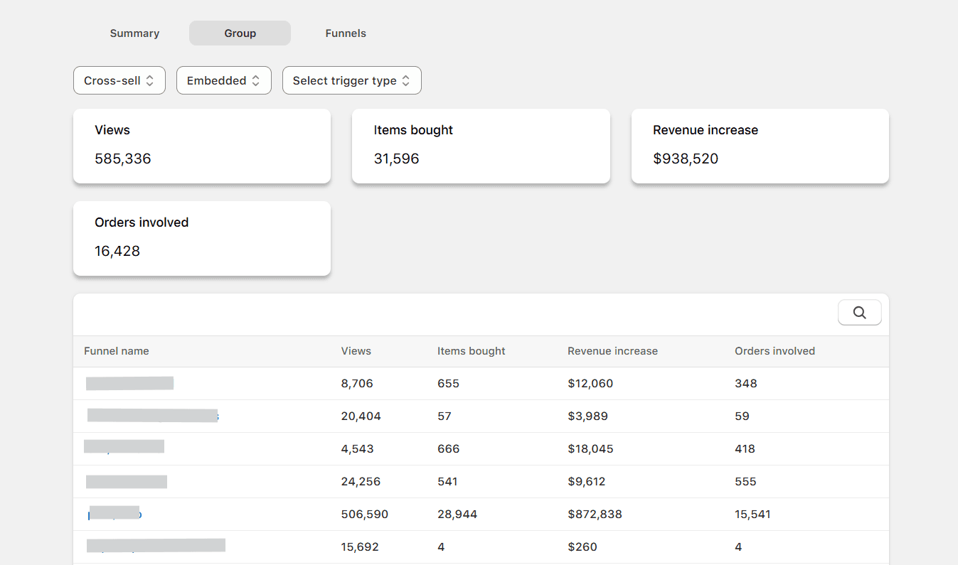Open the blue funnel link in row two
Image resolution: width=958 pixels, height=565 pixels.
point(153,416)
